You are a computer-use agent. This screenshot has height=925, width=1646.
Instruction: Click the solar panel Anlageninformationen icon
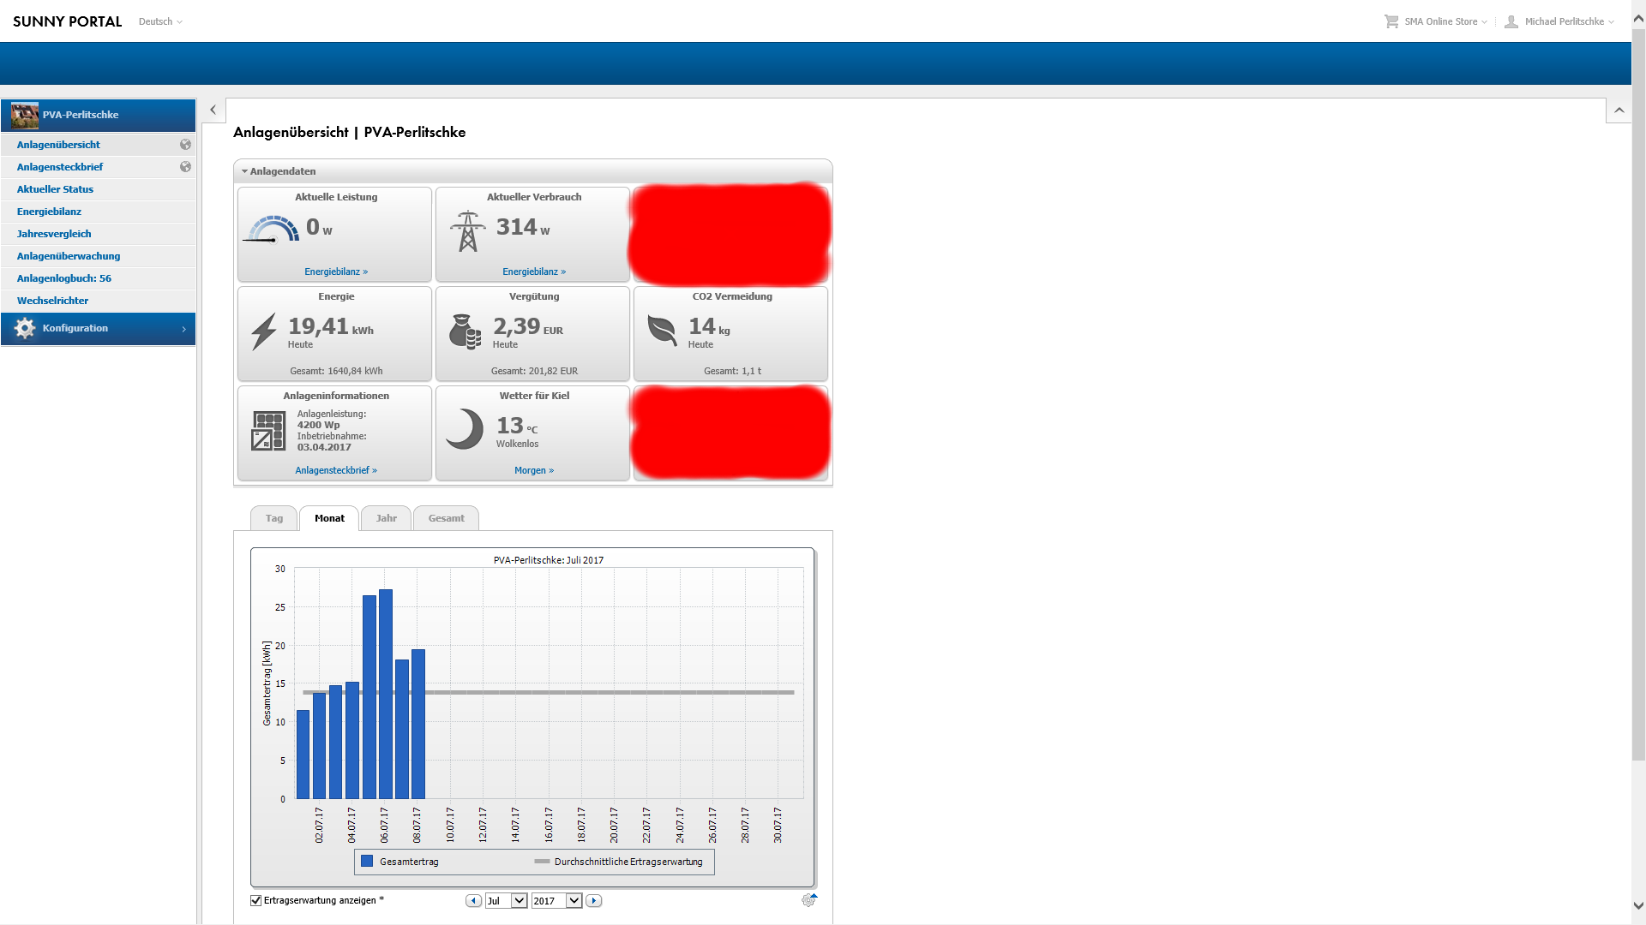click(268, 431)
